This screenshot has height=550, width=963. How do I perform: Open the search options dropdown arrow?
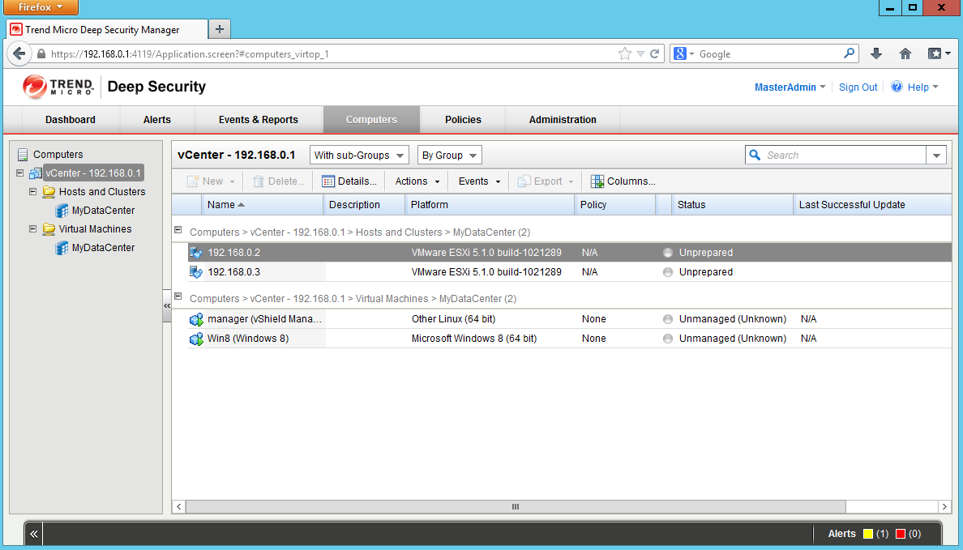coord(936,156)
